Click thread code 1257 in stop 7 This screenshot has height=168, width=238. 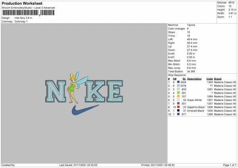[x=210, y=103]
